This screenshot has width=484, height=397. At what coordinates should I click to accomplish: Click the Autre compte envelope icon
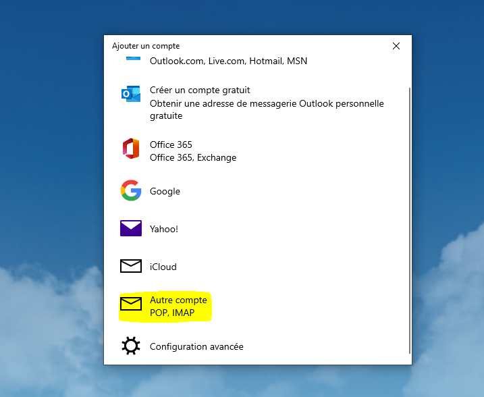131,304
